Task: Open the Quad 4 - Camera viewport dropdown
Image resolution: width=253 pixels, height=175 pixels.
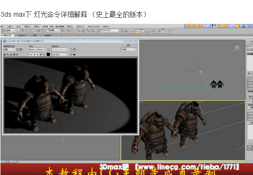Action: pyautogui.click(x=37, y=50)
